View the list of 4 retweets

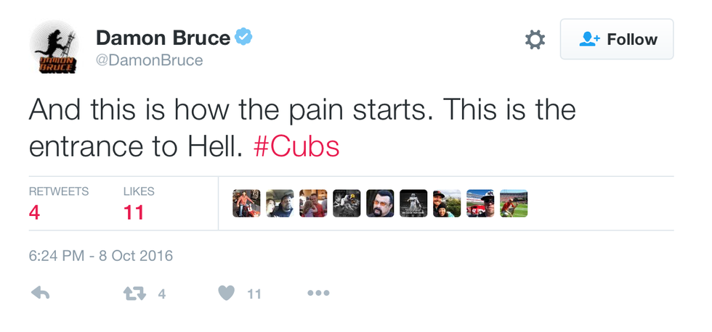(58, 204)
